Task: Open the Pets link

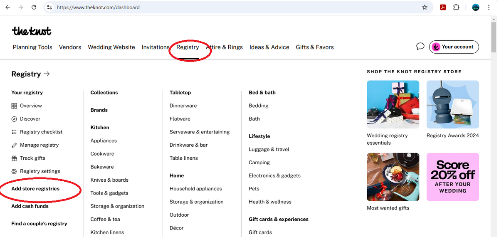Action: [254, 189]
